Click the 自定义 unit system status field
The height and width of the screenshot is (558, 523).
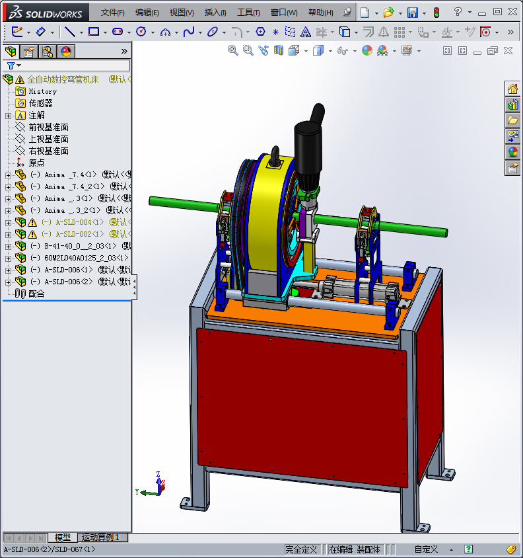point(427,549)
